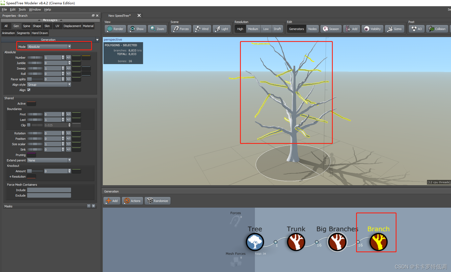The height and width of the screenshot is (272, 451).
Task: Toggle the Collision display
Action: pyautogui.click(x=437, y=29)
